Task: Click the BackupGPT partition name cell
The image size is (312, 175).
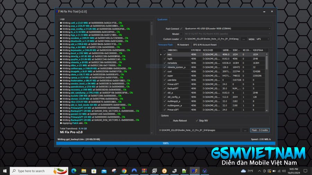Action: [x=178, y=89]
